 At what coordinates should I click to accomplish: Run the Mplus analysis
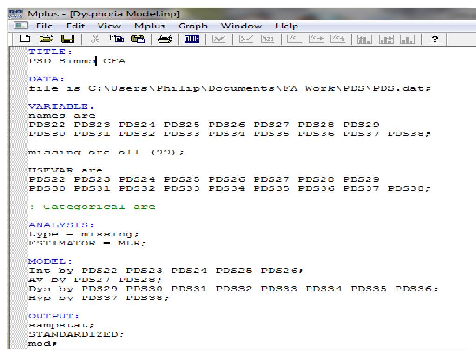click(x=192, y=39)
